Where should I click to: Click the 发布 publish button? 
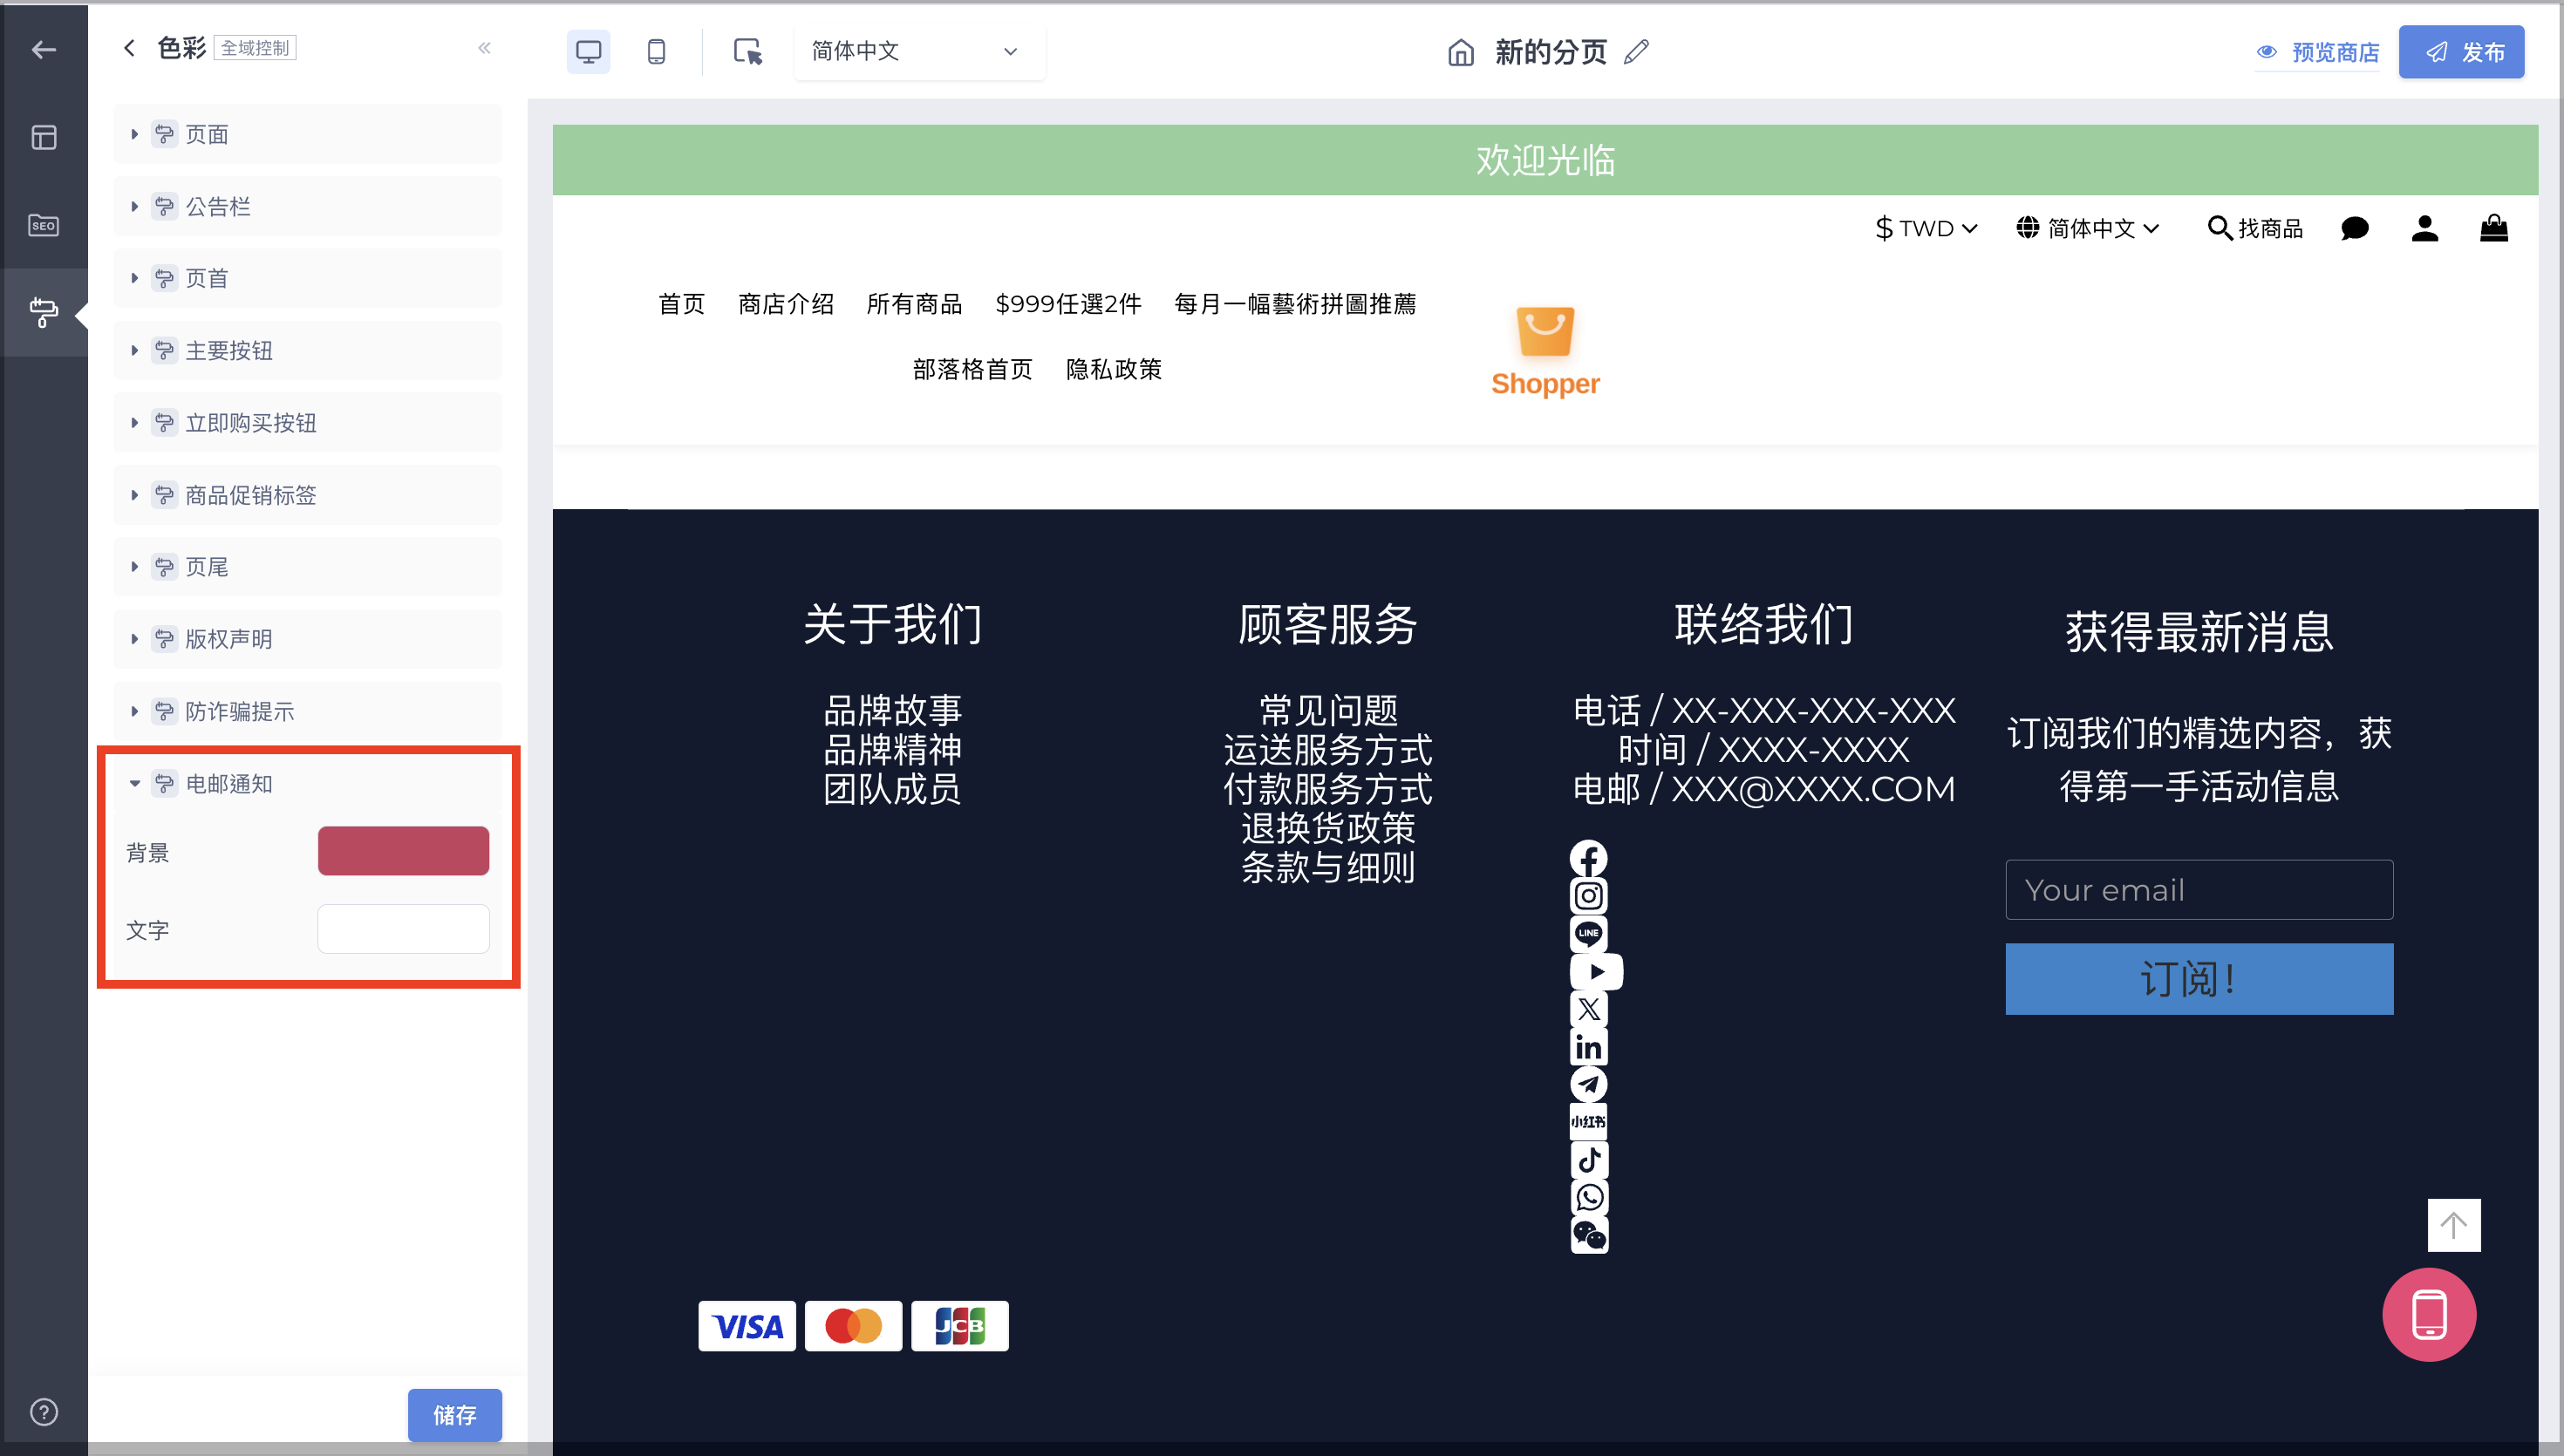2461,51
